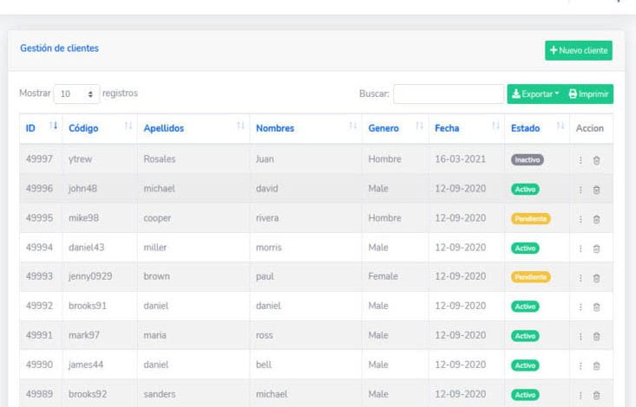Open options menu for row 49992

tap(580, 307)
